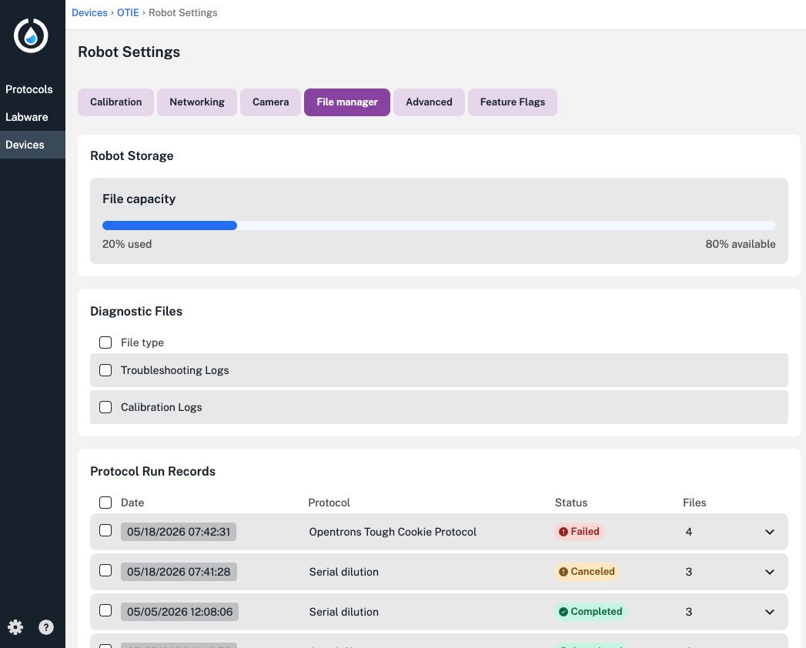Click the 20% used label
806x648 pixels.
[x=127, y=244]
